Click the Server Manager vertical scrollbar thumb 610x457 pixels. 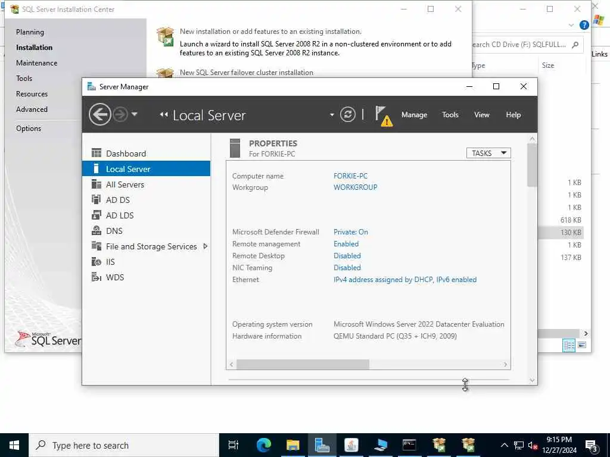tap(532, 165)
